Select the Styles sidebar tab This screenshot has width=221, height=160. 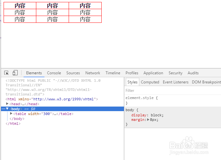[x=132, y=82]
